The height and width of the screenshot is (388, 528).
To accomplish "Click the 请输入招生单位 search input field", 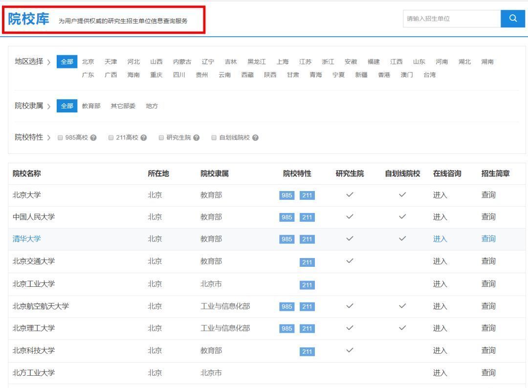I will coord(450,18).
